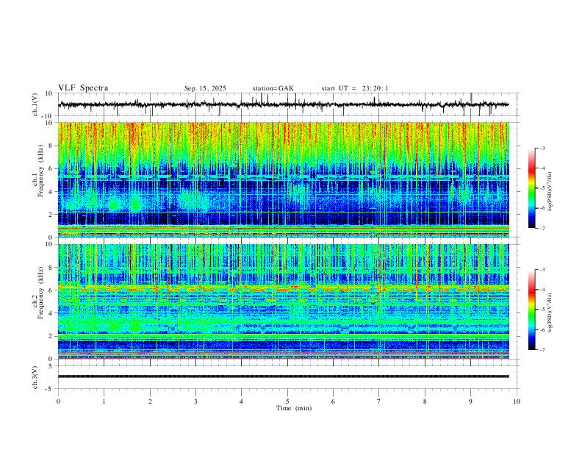582x450 pixels.
Task: Click the "-7" label on ch.2 color bar
Action: click(542, 350)
